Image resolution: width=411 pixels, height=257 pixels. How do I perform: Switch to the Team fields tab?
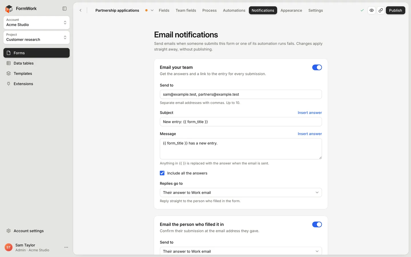click(x=186, y=10)
